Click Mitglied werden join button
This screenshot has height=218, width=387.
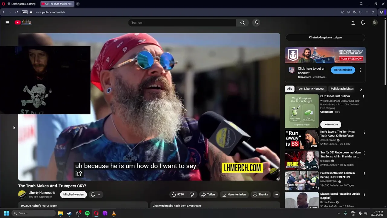pos(73,194)
